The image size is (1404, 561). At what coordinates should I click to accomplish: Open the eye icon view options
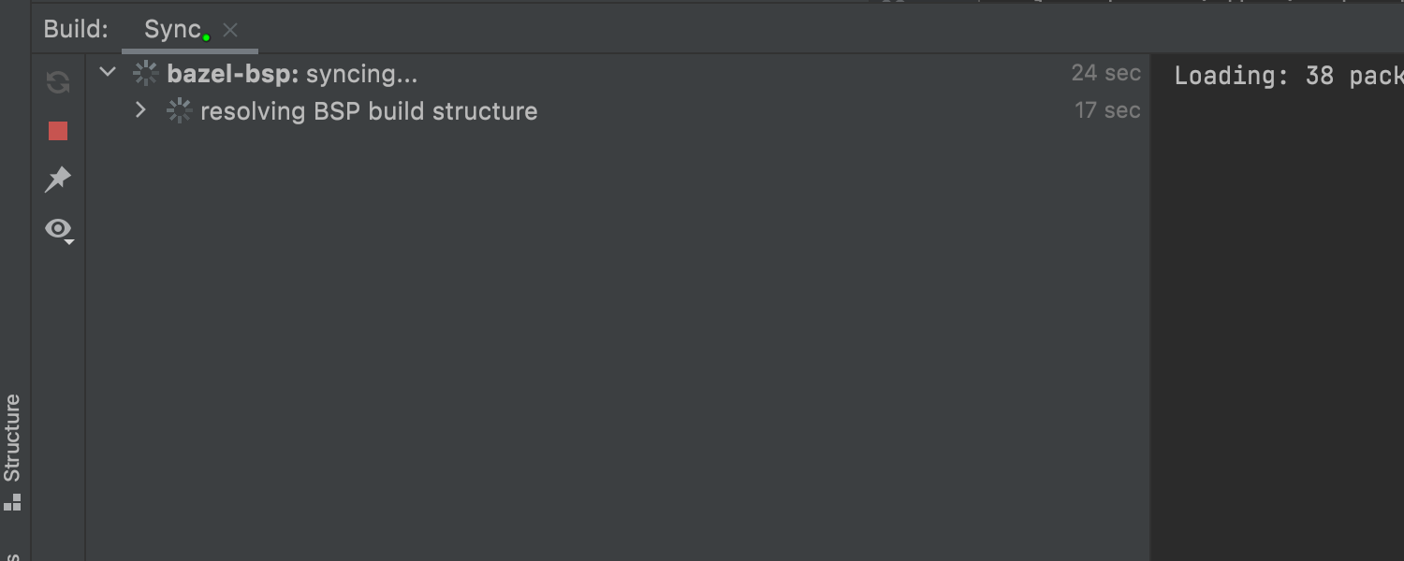click(59, 229)
